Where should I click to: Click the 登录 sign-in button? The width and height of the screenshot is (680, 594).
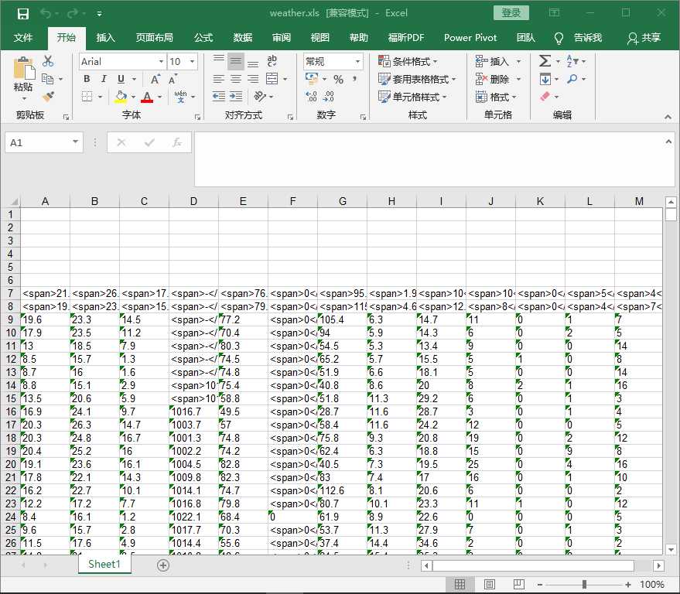click(511, 13)
